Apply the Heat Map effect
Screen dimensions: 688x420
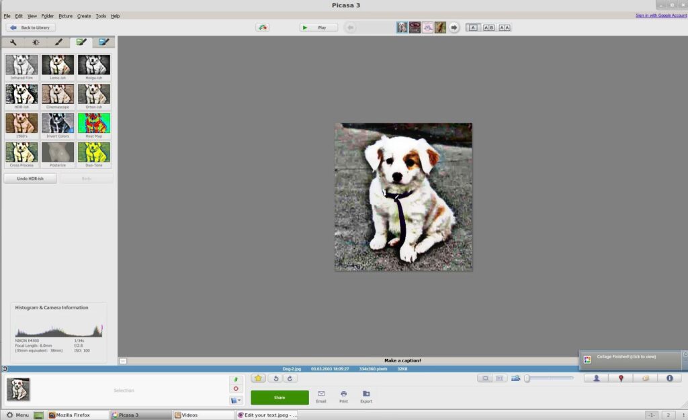coord(93,124)
